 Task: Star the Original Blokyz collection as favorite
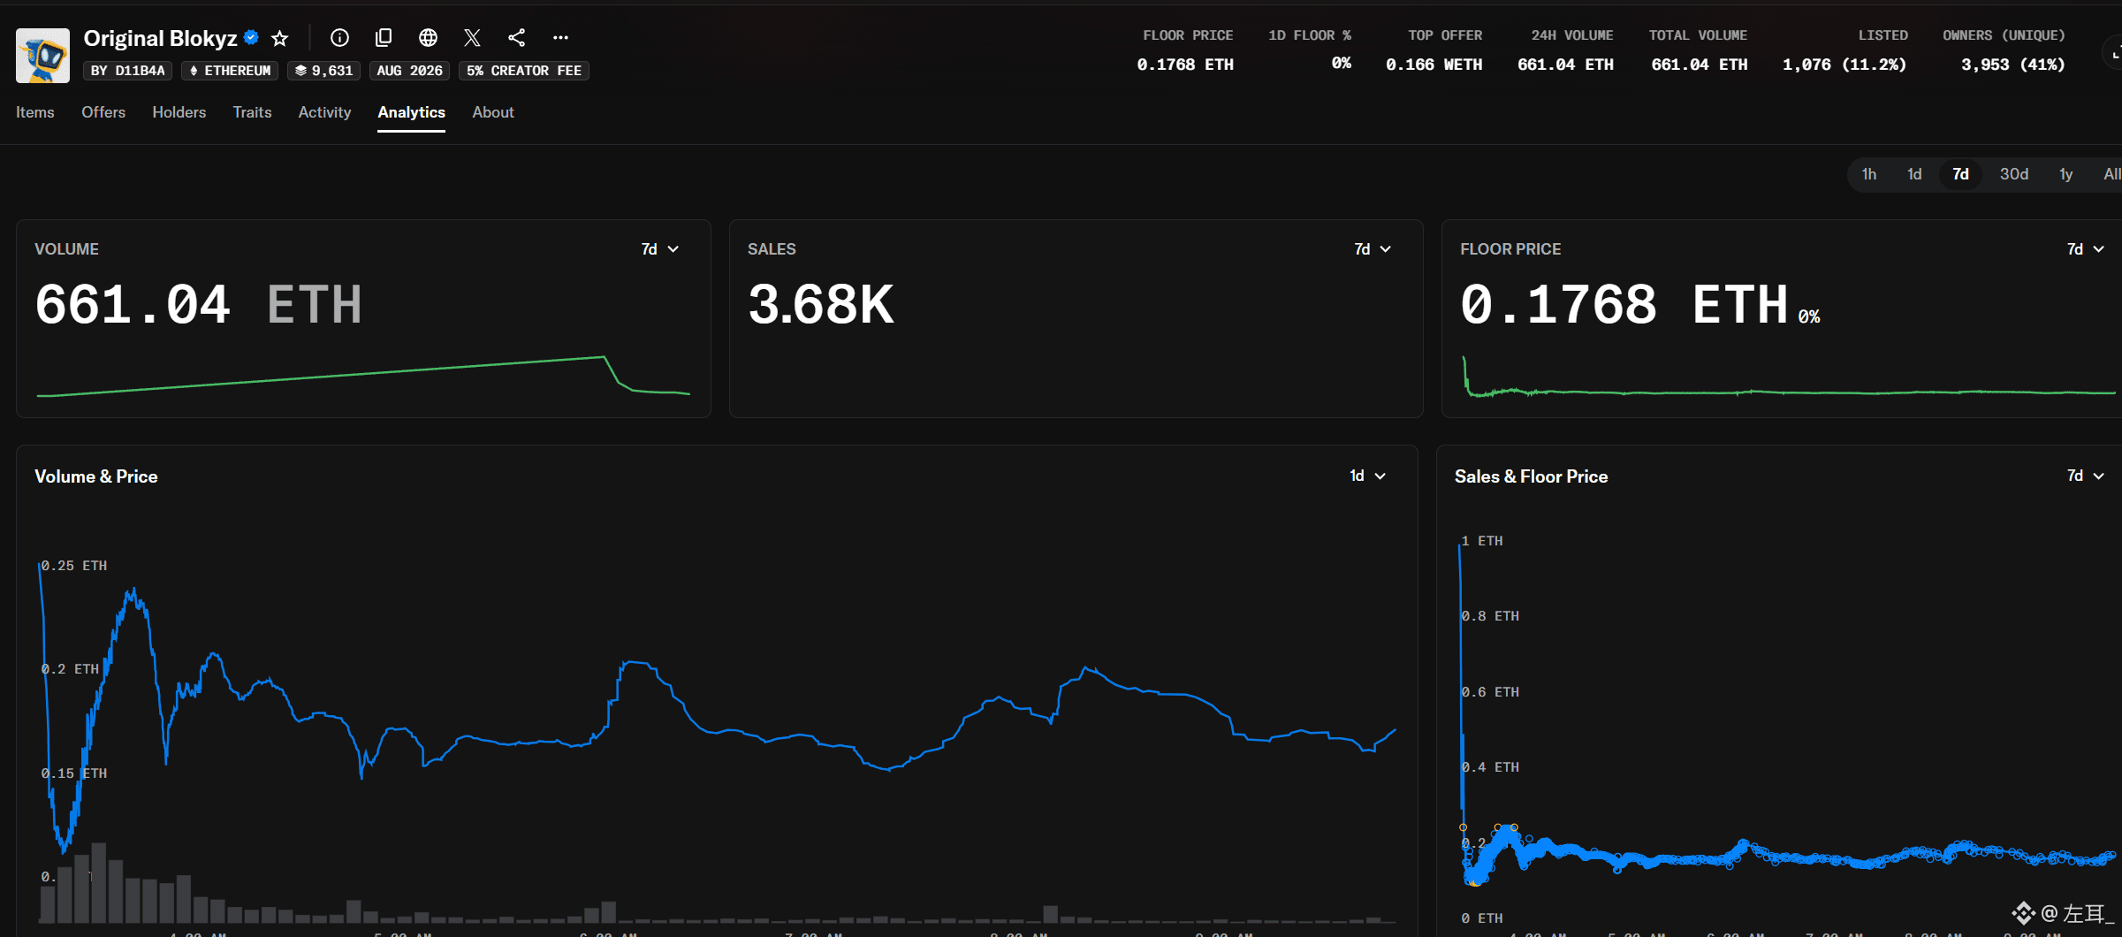[x=280, y=38]
